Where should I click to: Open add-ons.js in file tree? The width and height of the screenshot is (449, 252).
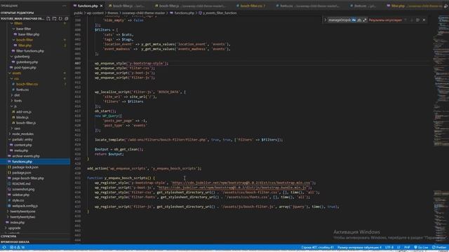[x=22, y=112]
